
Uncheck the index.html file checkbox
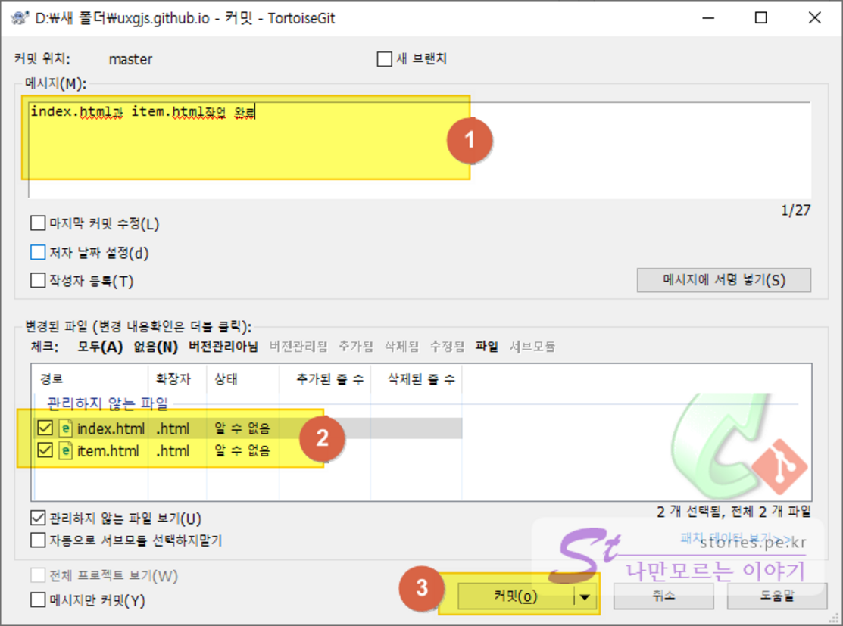click(x=45, y=429)
